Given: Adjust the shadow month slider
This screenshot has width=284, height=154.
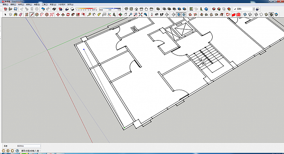Looking at the screenshot, I should 86,9.
